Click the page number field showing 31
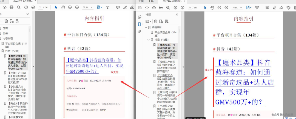 (x=40, y=7)
